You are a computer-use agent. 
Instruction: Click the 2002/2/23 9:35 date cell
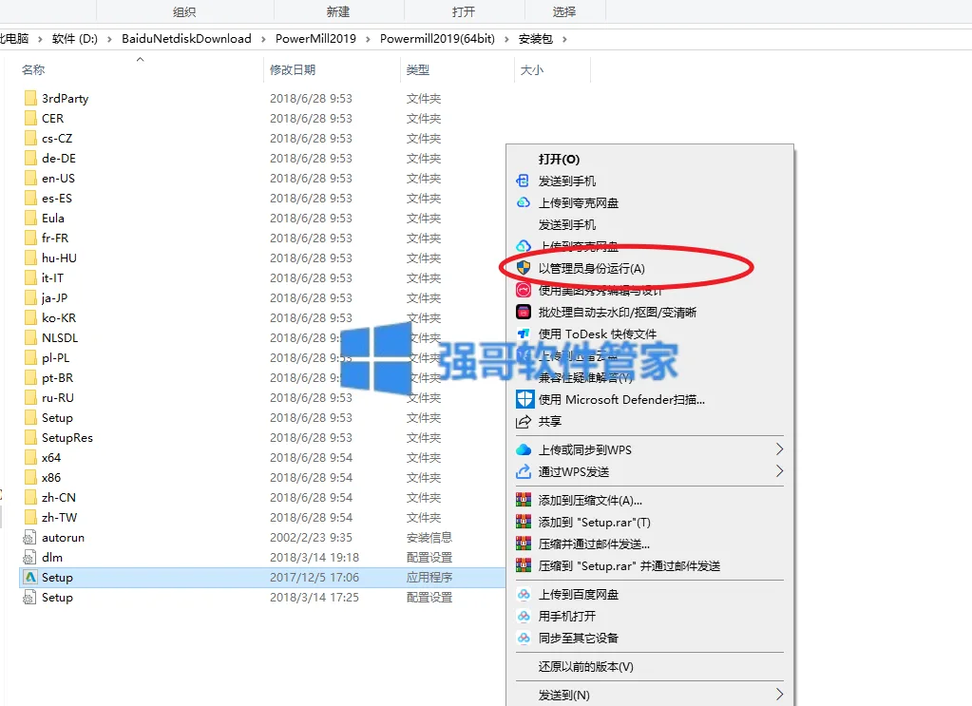coord(311,538)
